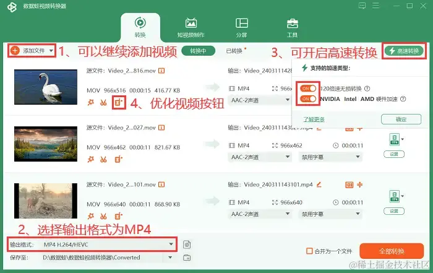This screenshot has height=273, width=433.
Task: Open subtitle dropdown for the 027.mov row
Action: [330, 157]
